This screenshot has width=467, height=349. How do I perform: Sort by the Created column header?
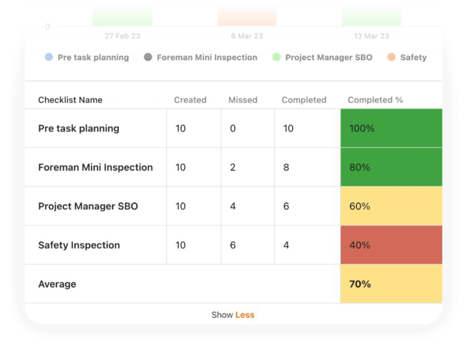190,100
